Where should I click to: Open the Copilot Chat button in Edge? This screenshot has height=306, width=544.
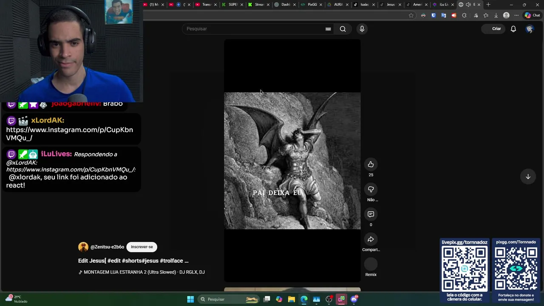pos(532,15)
